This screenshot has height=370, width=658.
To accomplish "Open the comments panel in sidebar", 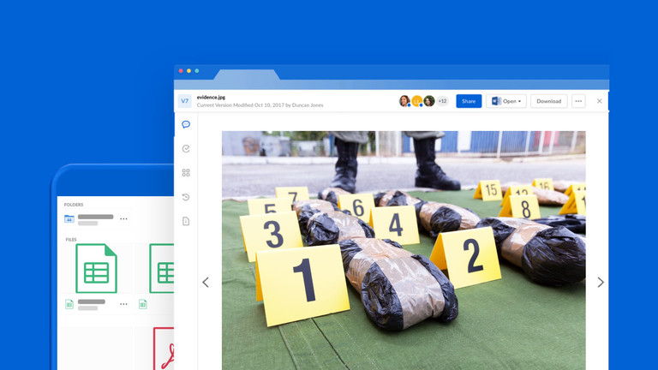I will pyautogui.click(x=186, y=125).
